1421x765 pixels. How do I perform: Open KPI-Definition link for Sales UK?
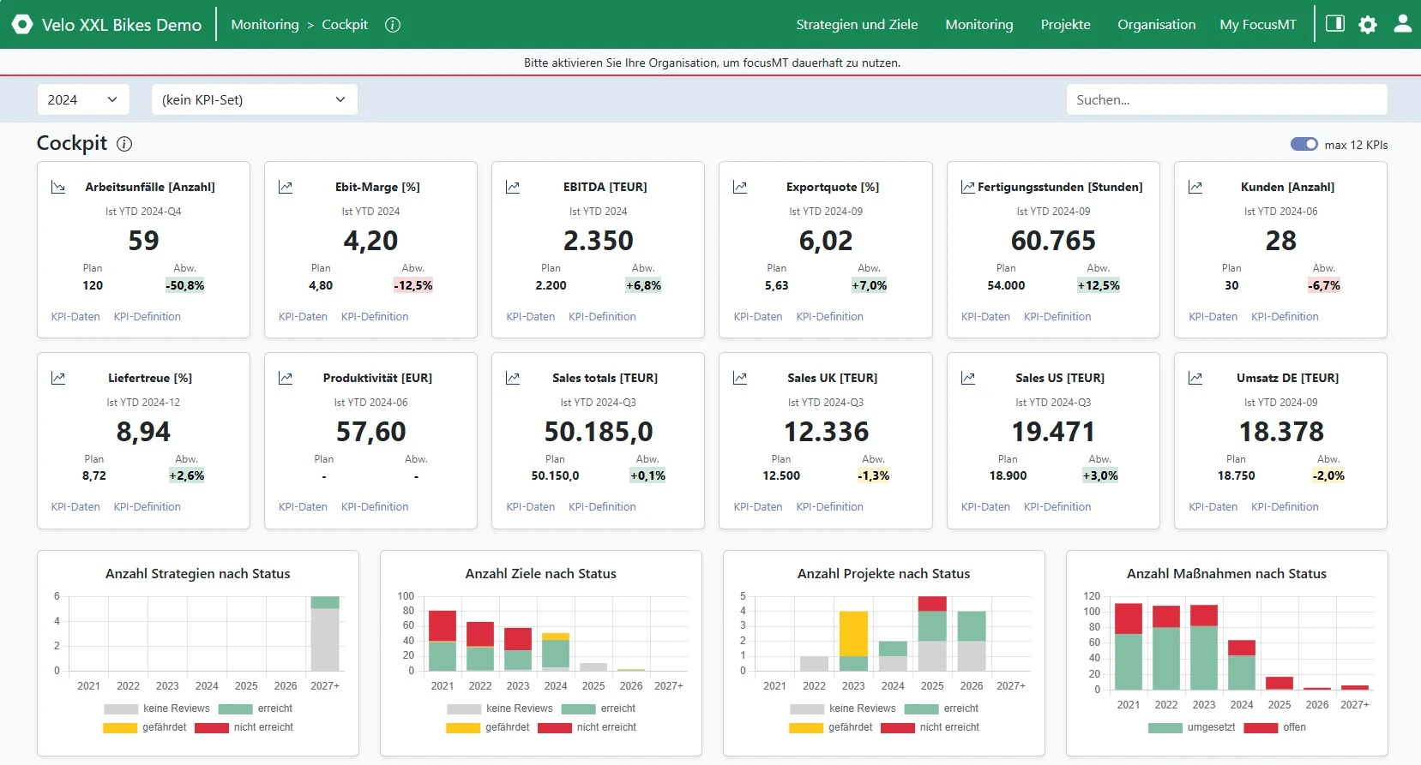[x=829, y=507]
